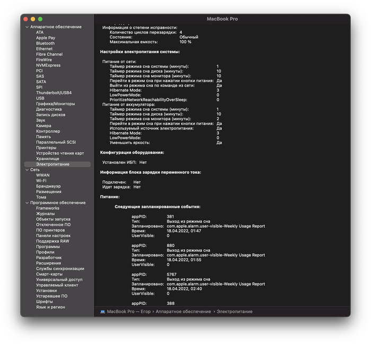Viewport: 371px width, 344px height.
Task: Open the Брандмауэр entry
Action: click(x=48, y=186)
